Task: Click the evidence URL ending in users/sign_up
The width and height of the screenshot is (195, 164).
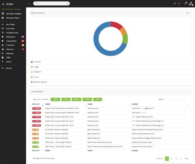Action: tap(148, 125)
